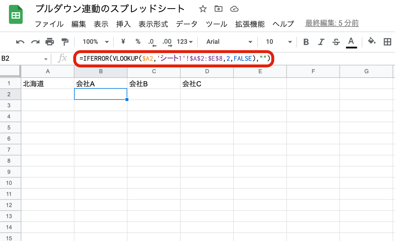Select cell containing 会社A
This screenshot has height=241, width=395.
[101, 84]
